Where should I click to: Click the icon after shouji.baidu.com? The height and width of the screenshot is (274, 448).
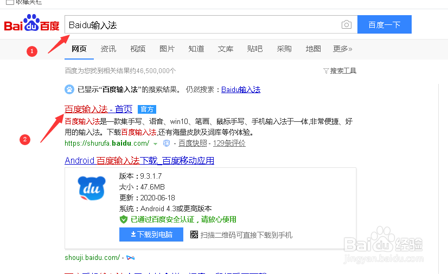[x=131, y=258]
